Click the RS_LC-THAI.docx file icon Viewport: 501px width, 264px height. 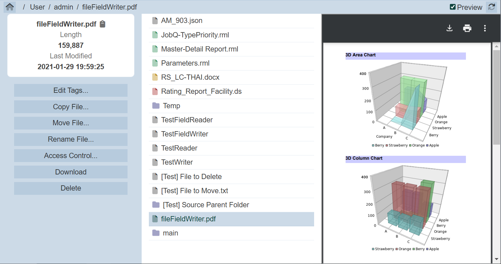coord(155,77)
